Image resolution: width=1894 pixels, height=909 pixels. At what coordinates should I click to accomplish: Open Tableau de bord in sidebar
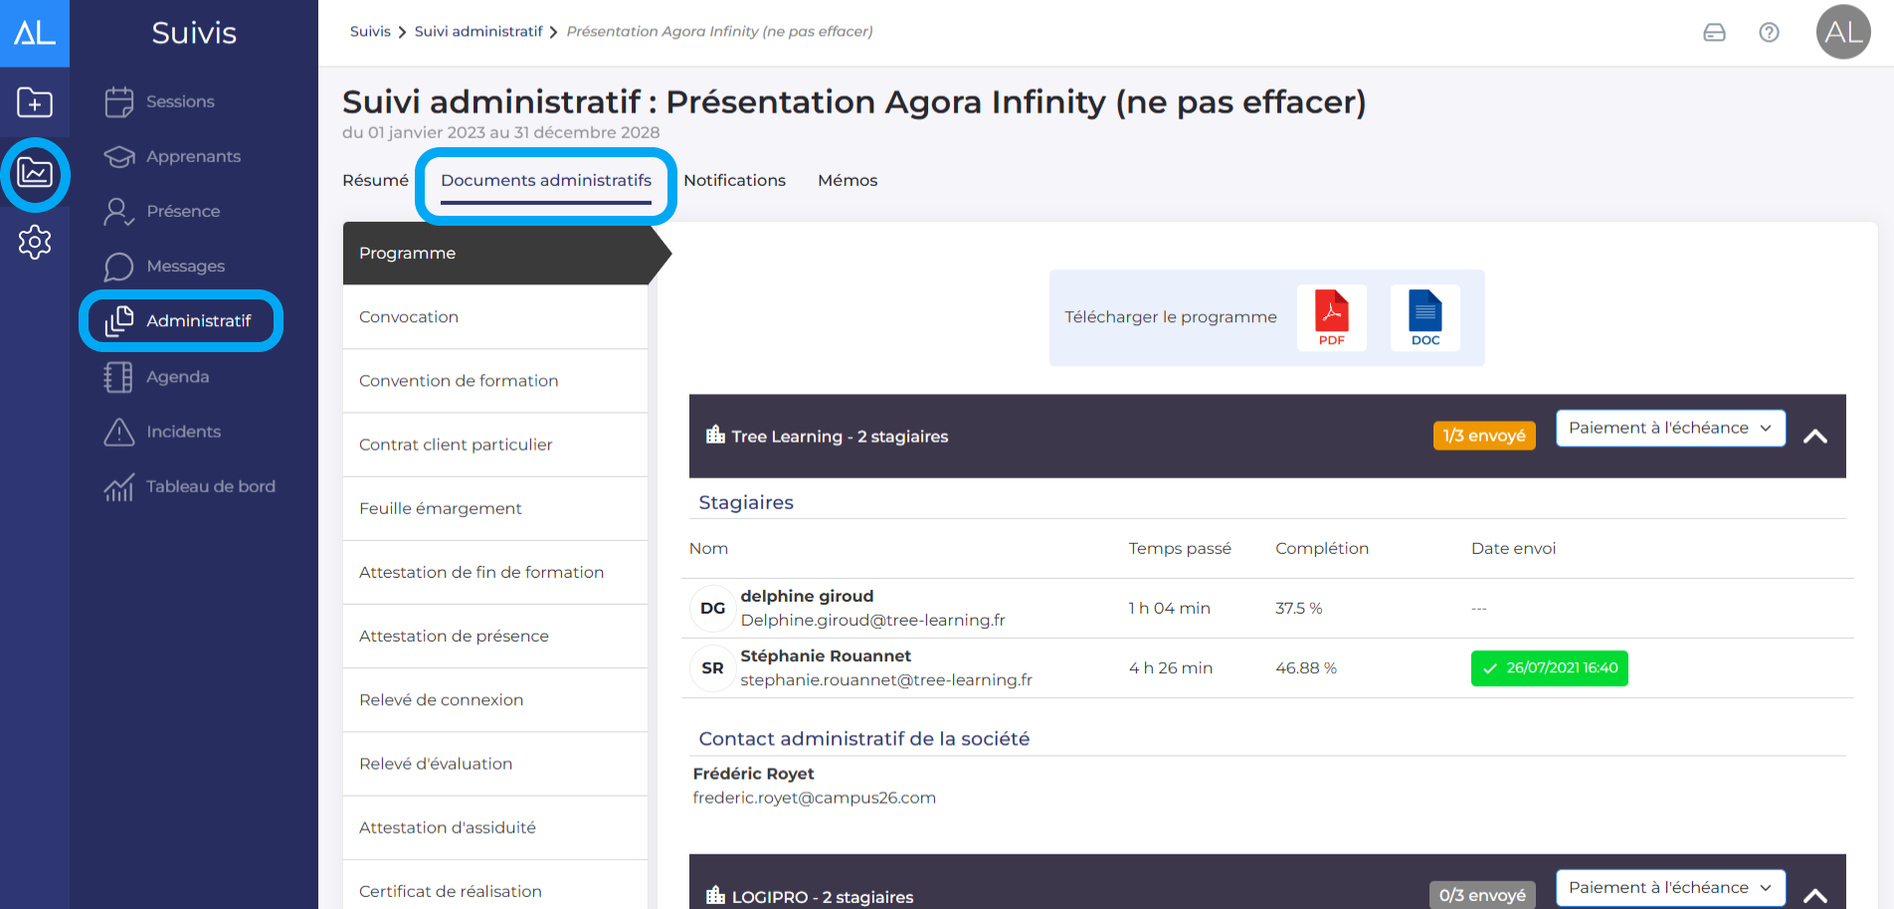coord(210,486)
